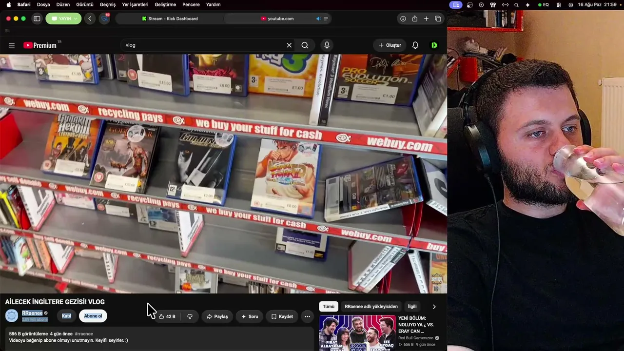Viewport: 624px width, 351px height.
Task: Dislike the video with thumbs down
Action: pos(190,316)
